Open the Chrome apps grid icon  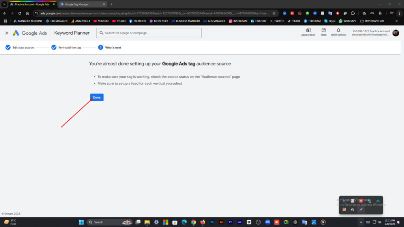pyautogui.click(x=6, y=21)
